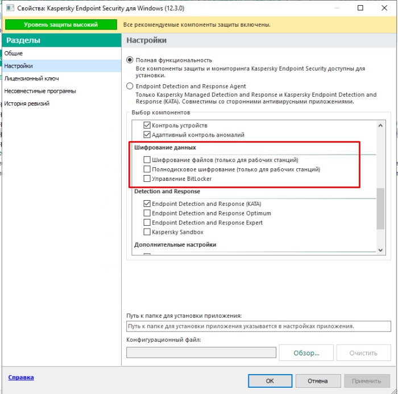Enable the Kaspersky Sandbox checkbox
This screenshot has width=398, height=394.
click(147, 232)
